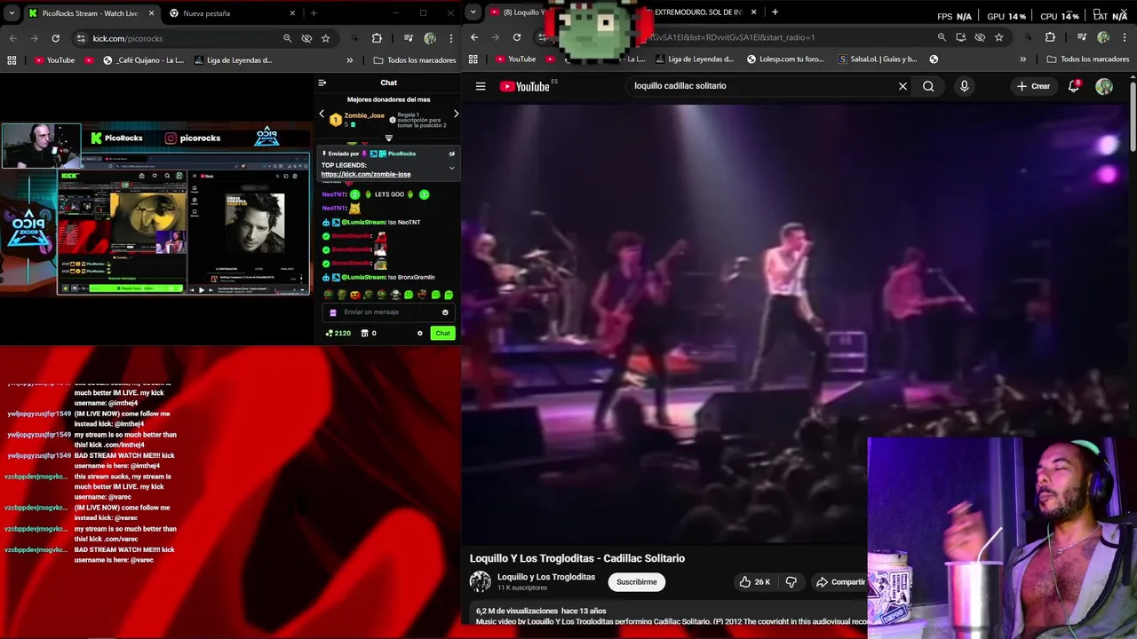
Task: Reload the kick.com page
Action: pyautogui.click(x=55, y=38)
